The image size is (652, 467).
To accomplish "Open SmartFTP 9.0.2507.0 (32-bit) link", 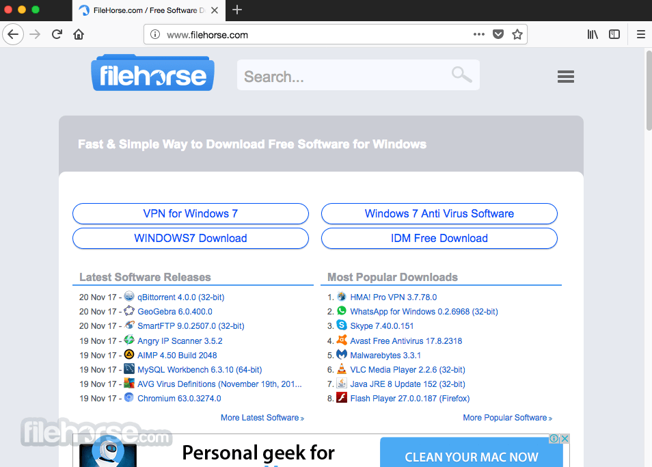I will tap(191, 326).
